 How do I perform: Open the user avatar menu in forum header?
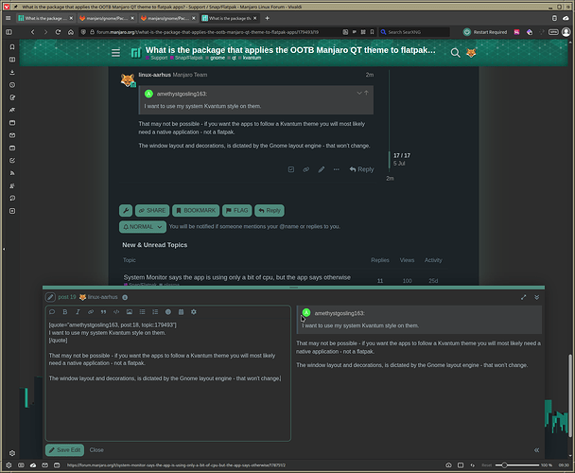[471, 53]
